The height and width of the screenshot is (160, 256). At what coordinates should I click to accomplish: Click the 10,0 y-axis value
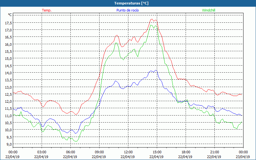pos(9,130)
